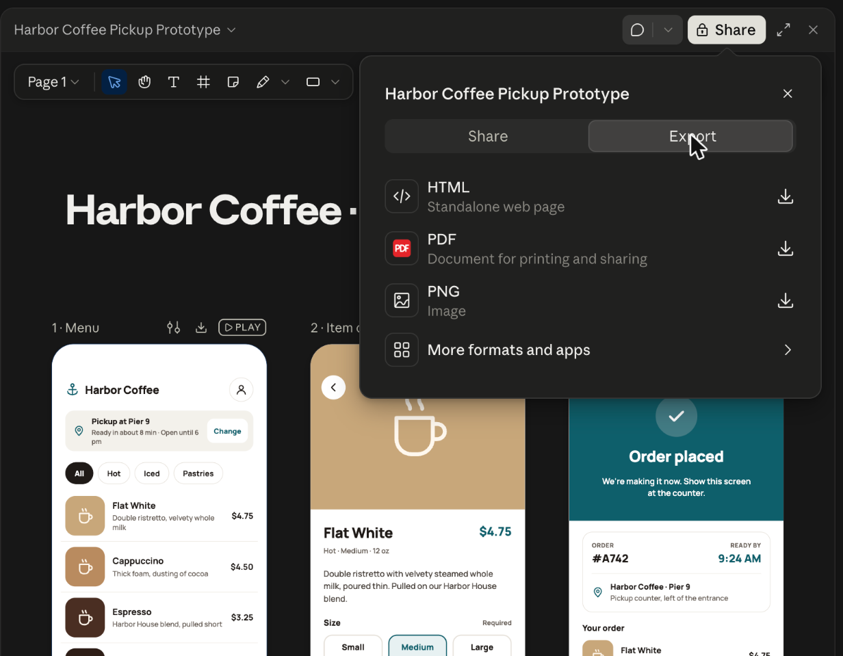Expand the Harbor Coffee Pickup Prototype title menu
843x656 pixels.
[231, 30]
